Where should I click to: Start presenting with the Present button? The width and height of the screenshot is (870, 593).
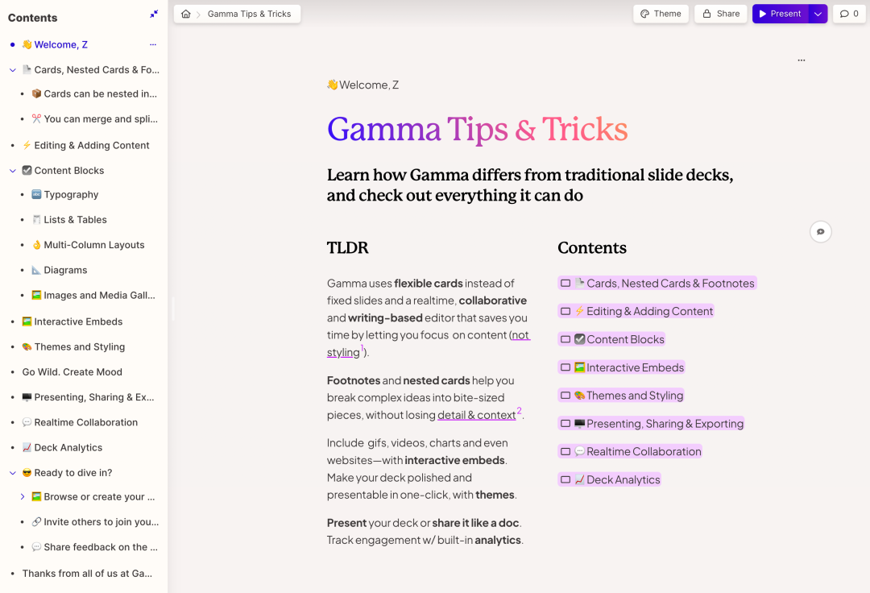pos(780,14)
